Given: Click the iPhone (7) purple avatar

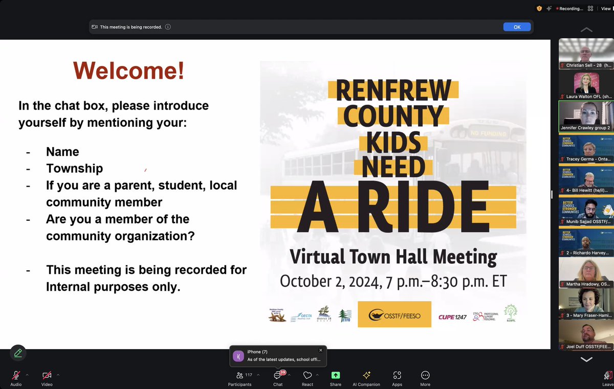Looking at the screenshot, I should pyautogui.click(x=238, y=356).
